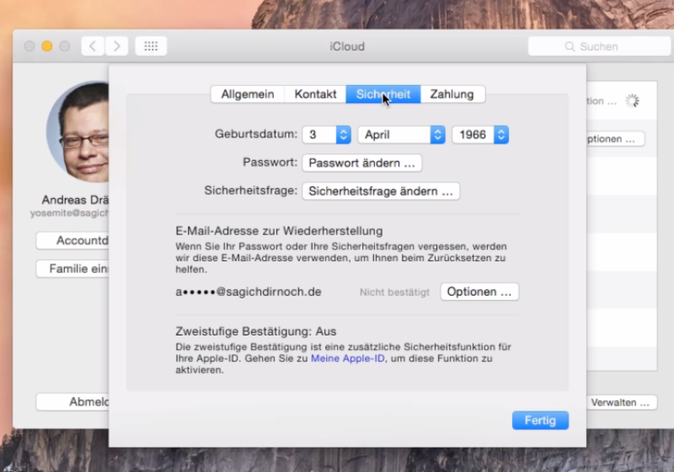Screen dimensions: 674x472
Task: Click Passwort ändern button
Action: click(361, 163)
